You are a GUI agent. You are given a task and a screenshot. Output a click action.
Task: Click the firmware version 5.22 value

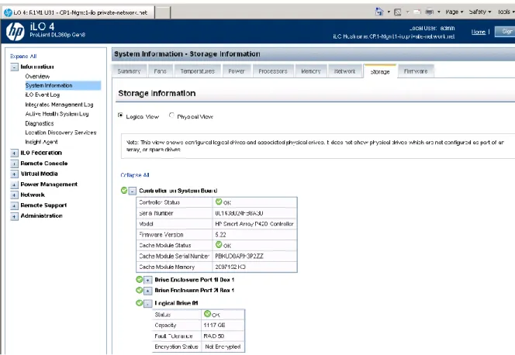(220, 235)
